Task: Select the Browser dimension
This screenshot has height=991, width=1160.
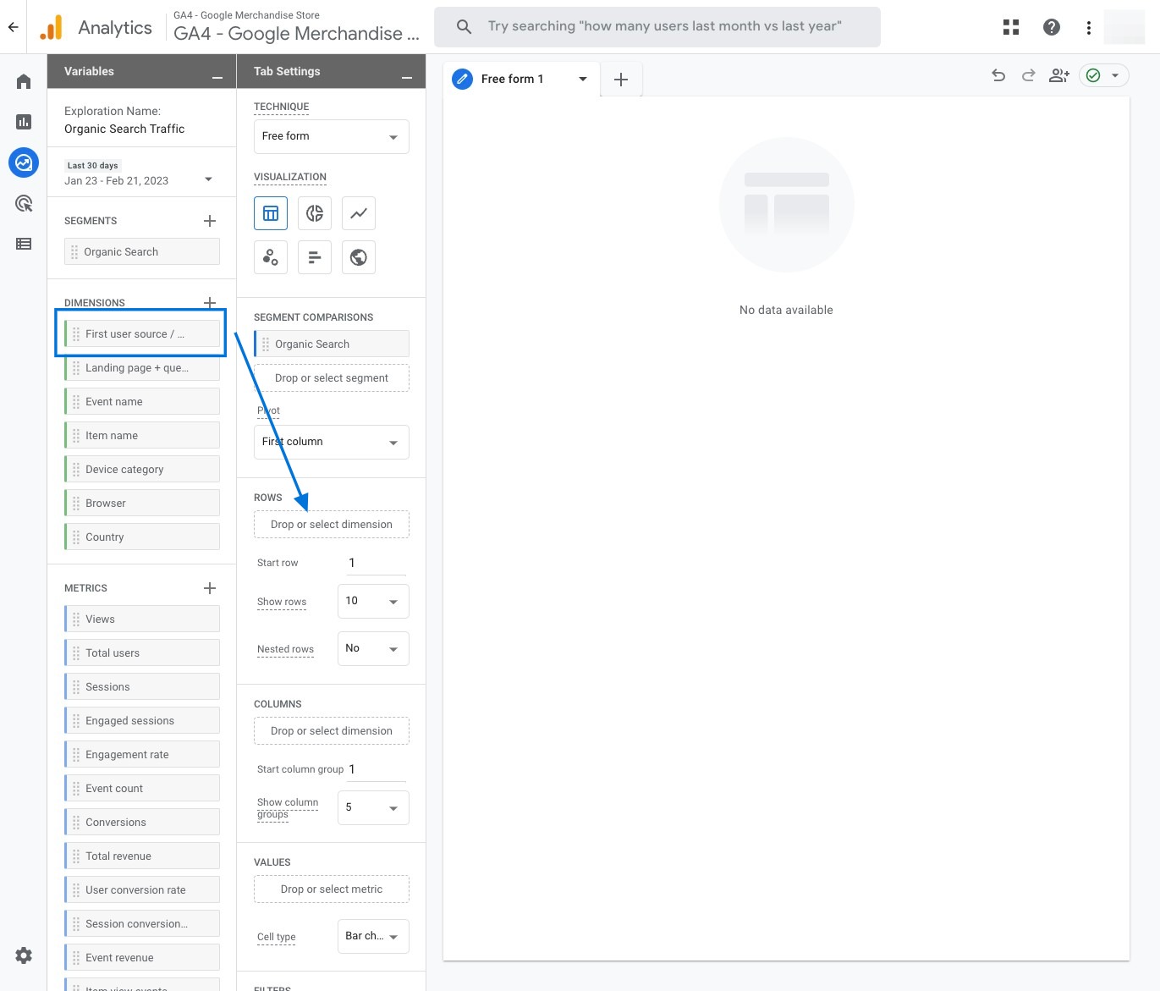Action: (x=142, y=504)
